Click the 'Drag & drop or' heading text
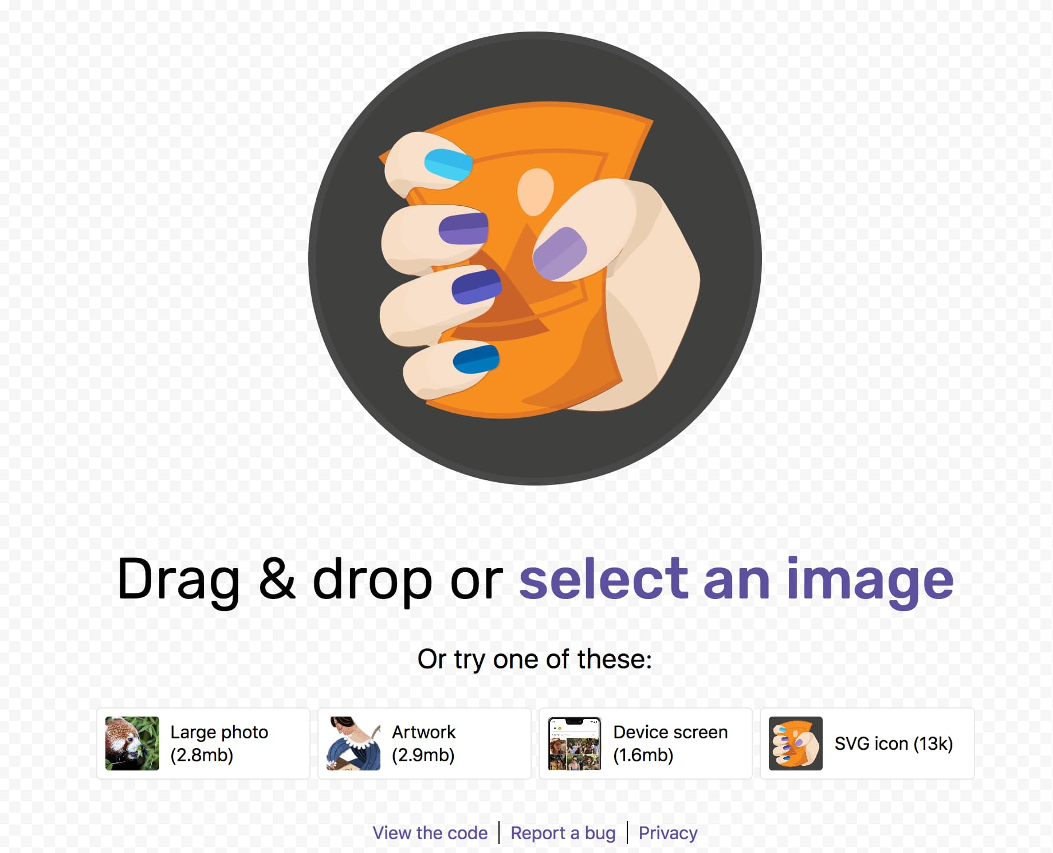This screenshot has width=1053, height=853. pyautogui.click(x=310, y=580)
